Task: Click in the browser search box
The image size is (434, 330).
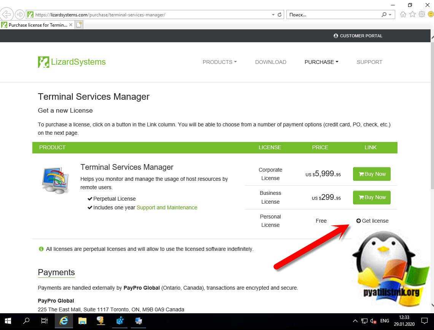Action: [x=333, y=15]
